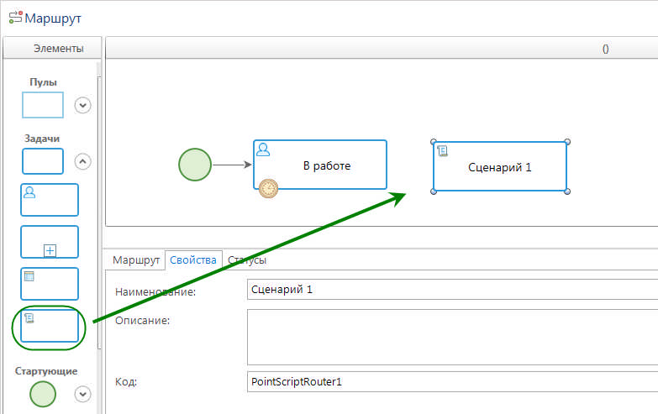
Task: Select the Сценарий 1 node on canvas
Action: (x=500, y=167)
